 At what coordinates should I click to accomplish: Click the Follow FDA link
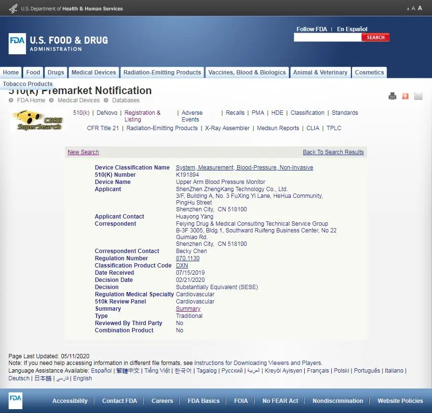[x=312, y=29]
